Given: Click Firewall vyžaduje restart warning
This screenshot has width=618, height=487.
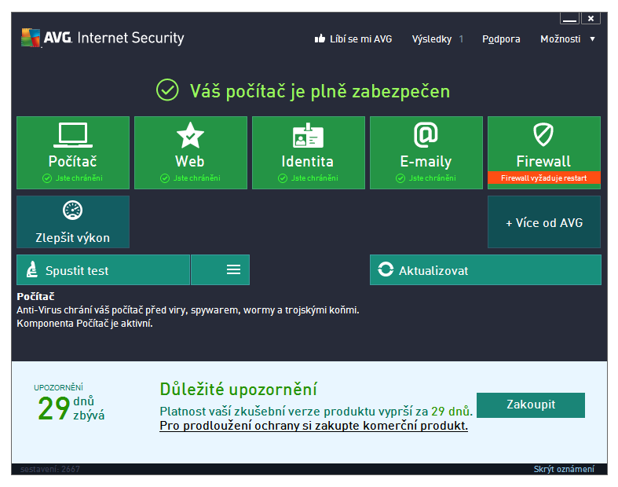Looking at the screenshot, I should coord(544,178).
